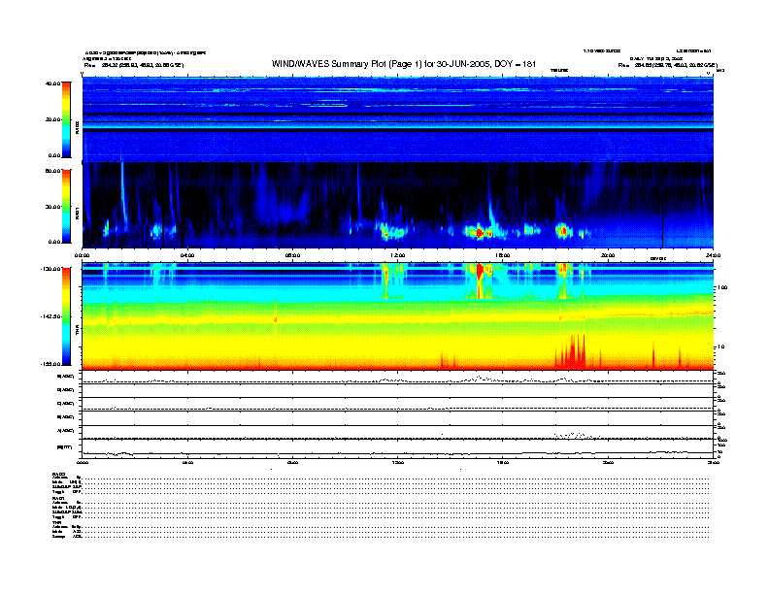
Task: Click the vertical RAD2 axis label beside the colorbar
Action: tap(77, 127)
